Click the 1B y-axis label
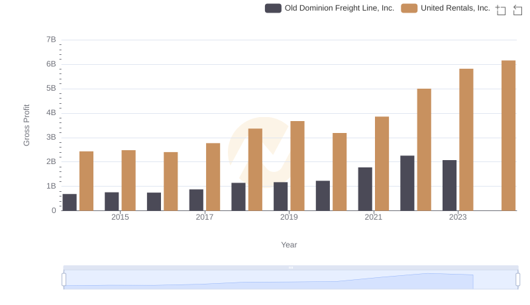The height and width of the screenshot is (305, 530). (x=52, y=186)
